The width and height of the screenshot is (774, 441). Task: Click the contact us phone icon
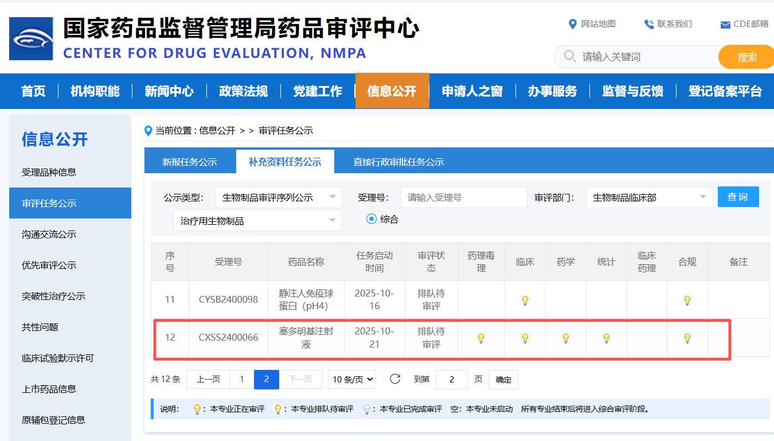649,24
